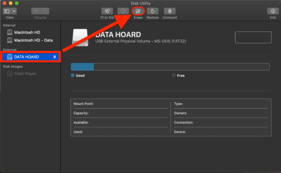Open the View dropdown chevron
This screenshot has height=173, width=281.
point(14,11)
